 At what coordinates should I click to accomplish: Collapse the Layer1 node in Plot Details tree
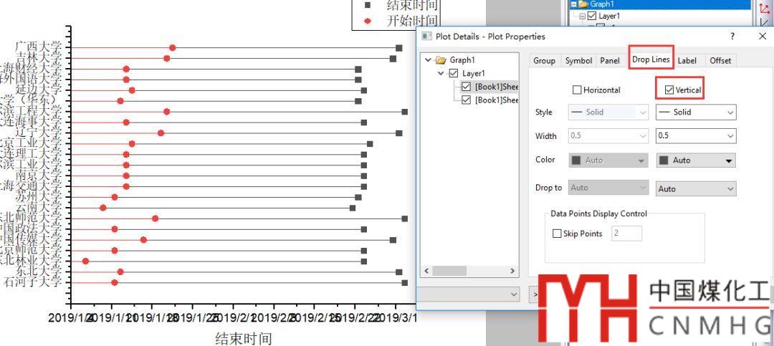point(441,74)
